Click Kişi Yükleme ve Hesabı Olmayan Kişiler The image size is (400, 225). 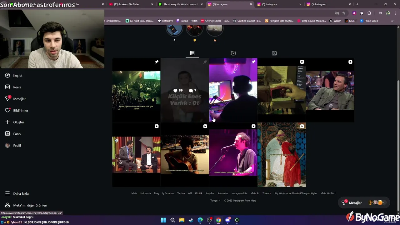[296, 193]
